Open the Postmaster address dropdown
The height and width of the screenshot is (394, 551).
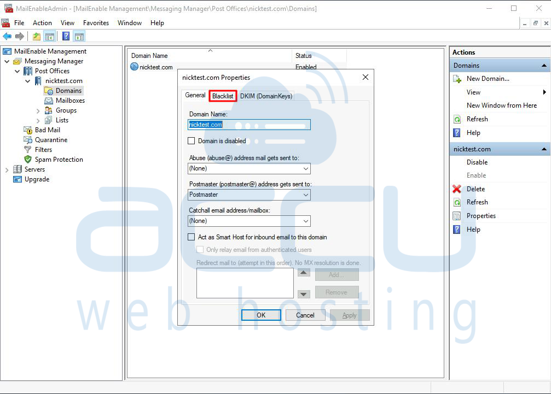[x=249, y=195]
